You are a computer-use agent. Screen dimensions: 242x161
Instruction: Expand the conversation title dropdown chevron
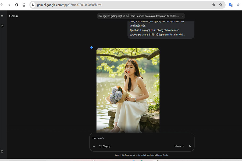[182, 16]
